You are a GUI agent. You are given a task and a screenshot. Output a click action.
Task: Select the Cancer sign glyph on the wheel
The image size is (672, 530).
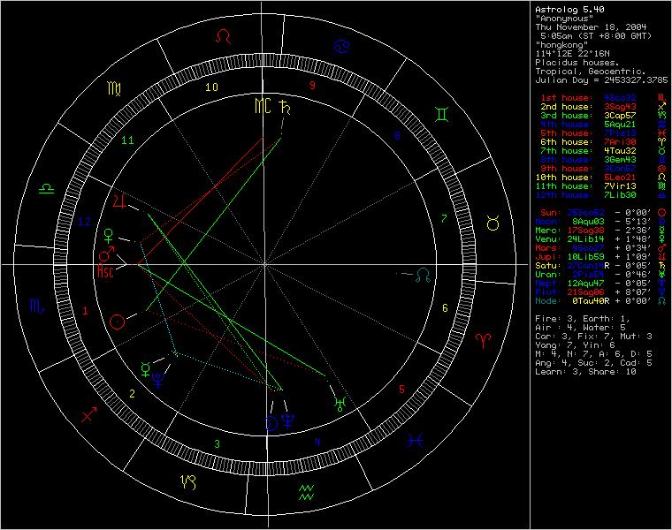342,46
